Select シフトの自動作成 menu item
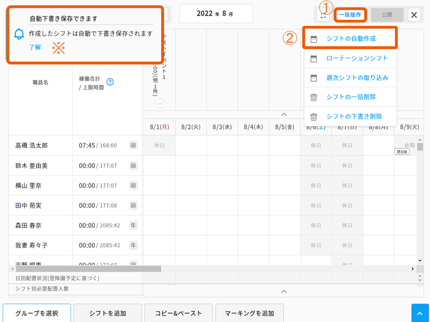This screenshot has height=322, width=430. coord(351,39)
